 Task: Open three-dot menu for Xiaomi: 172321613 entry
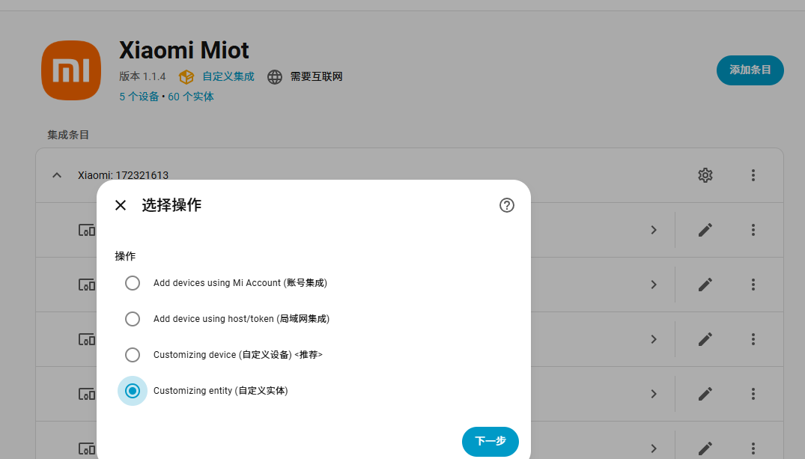[753, 175]
